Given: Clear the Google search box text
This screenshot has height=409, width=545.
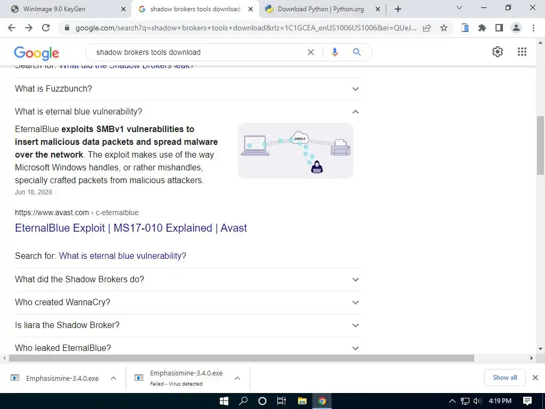Looking at the screenshot, I should point(311,52).
